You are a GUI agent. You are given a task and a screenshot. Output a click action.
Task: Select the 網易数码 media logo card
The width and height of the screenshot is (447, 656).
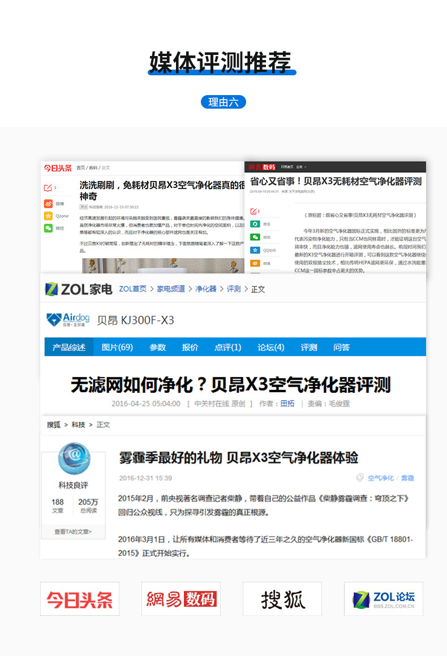[181, 599]
